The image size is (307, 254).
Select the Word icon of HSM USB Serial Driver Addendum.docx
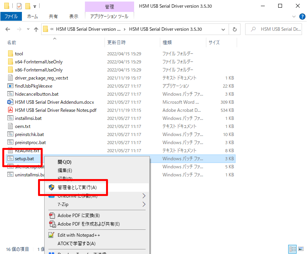[x=10, y=102]
